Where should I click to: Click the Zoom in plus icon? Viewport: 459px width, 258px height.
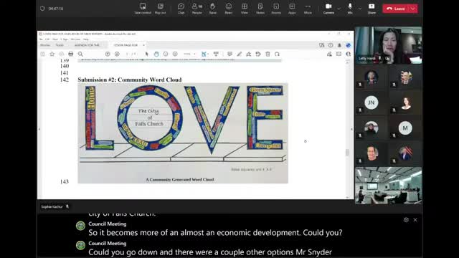pyautogui.click(x=175, y=54)
